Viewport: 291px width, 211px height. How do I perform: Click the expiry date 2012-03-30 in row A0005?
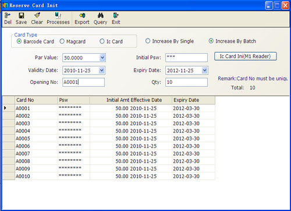pyautogui.click(x=193, y=139)
